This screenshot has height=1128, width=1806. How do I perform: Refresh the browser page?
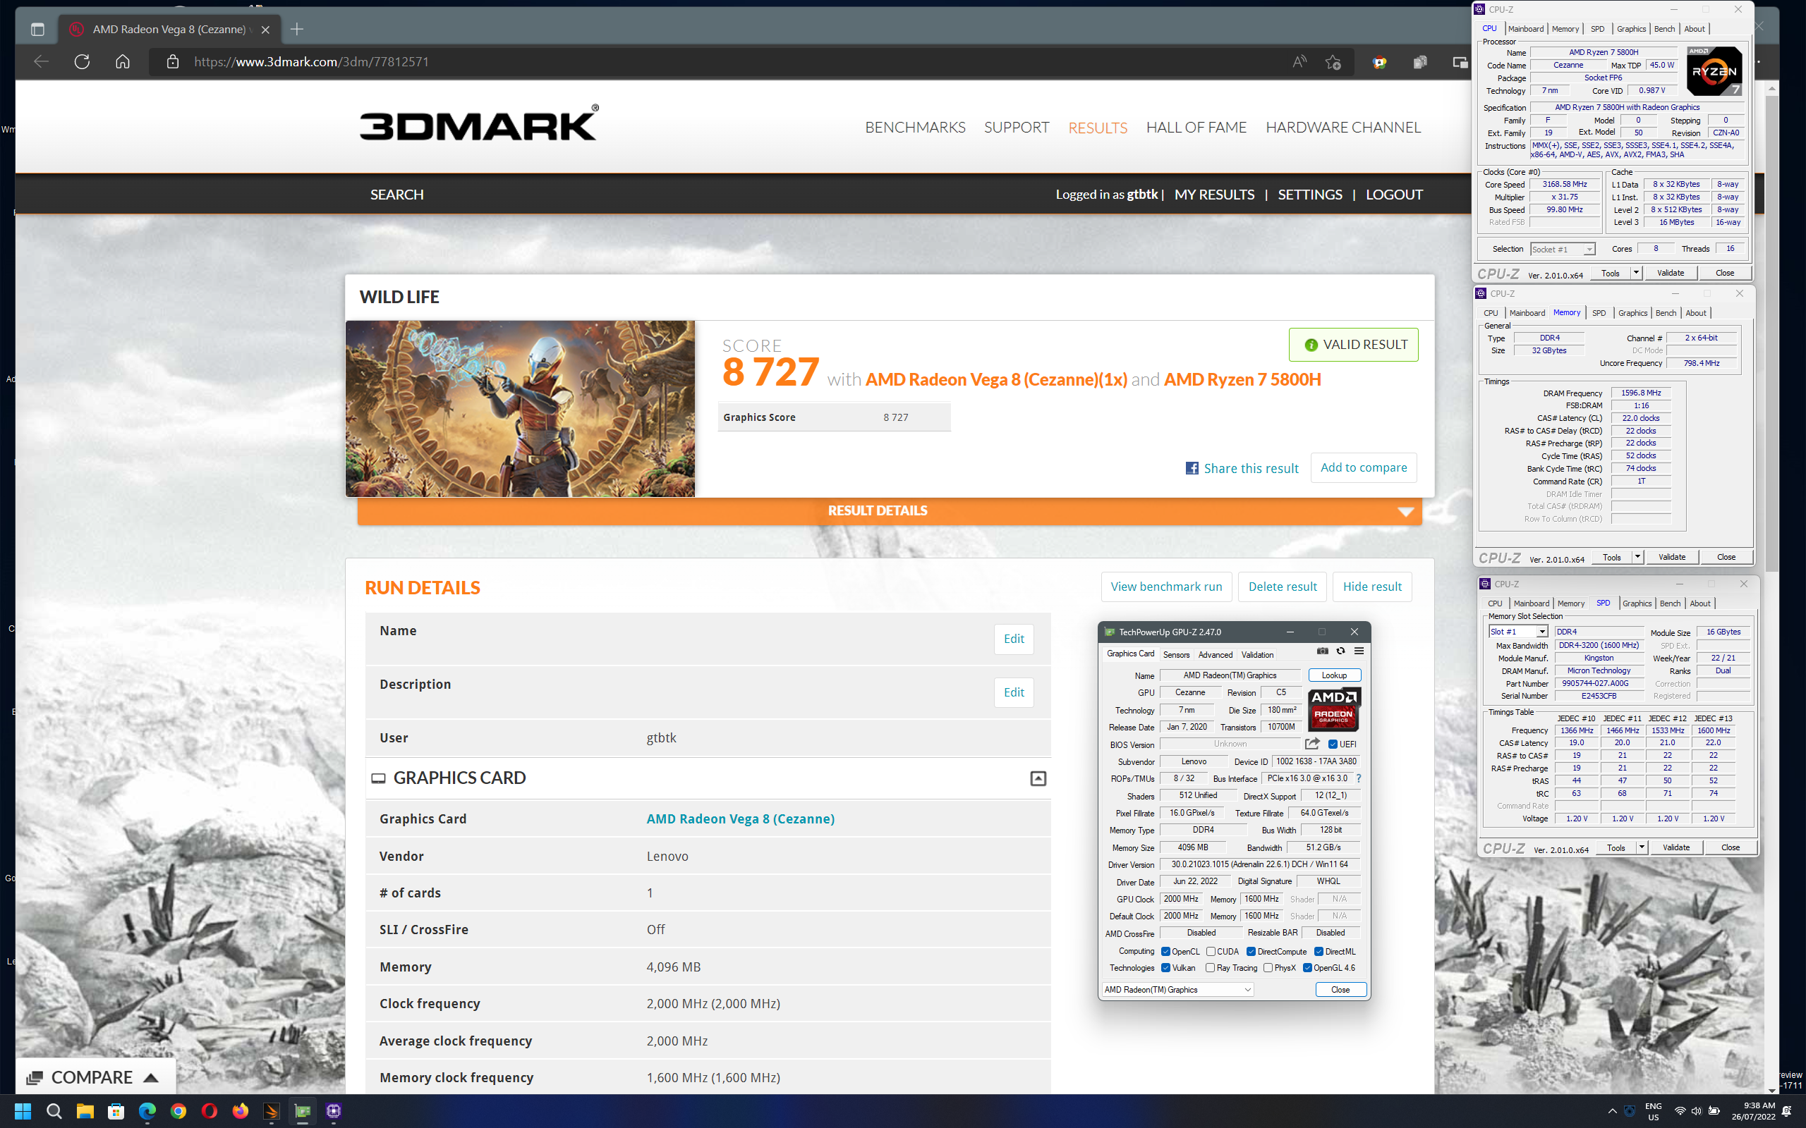[82, 62]
